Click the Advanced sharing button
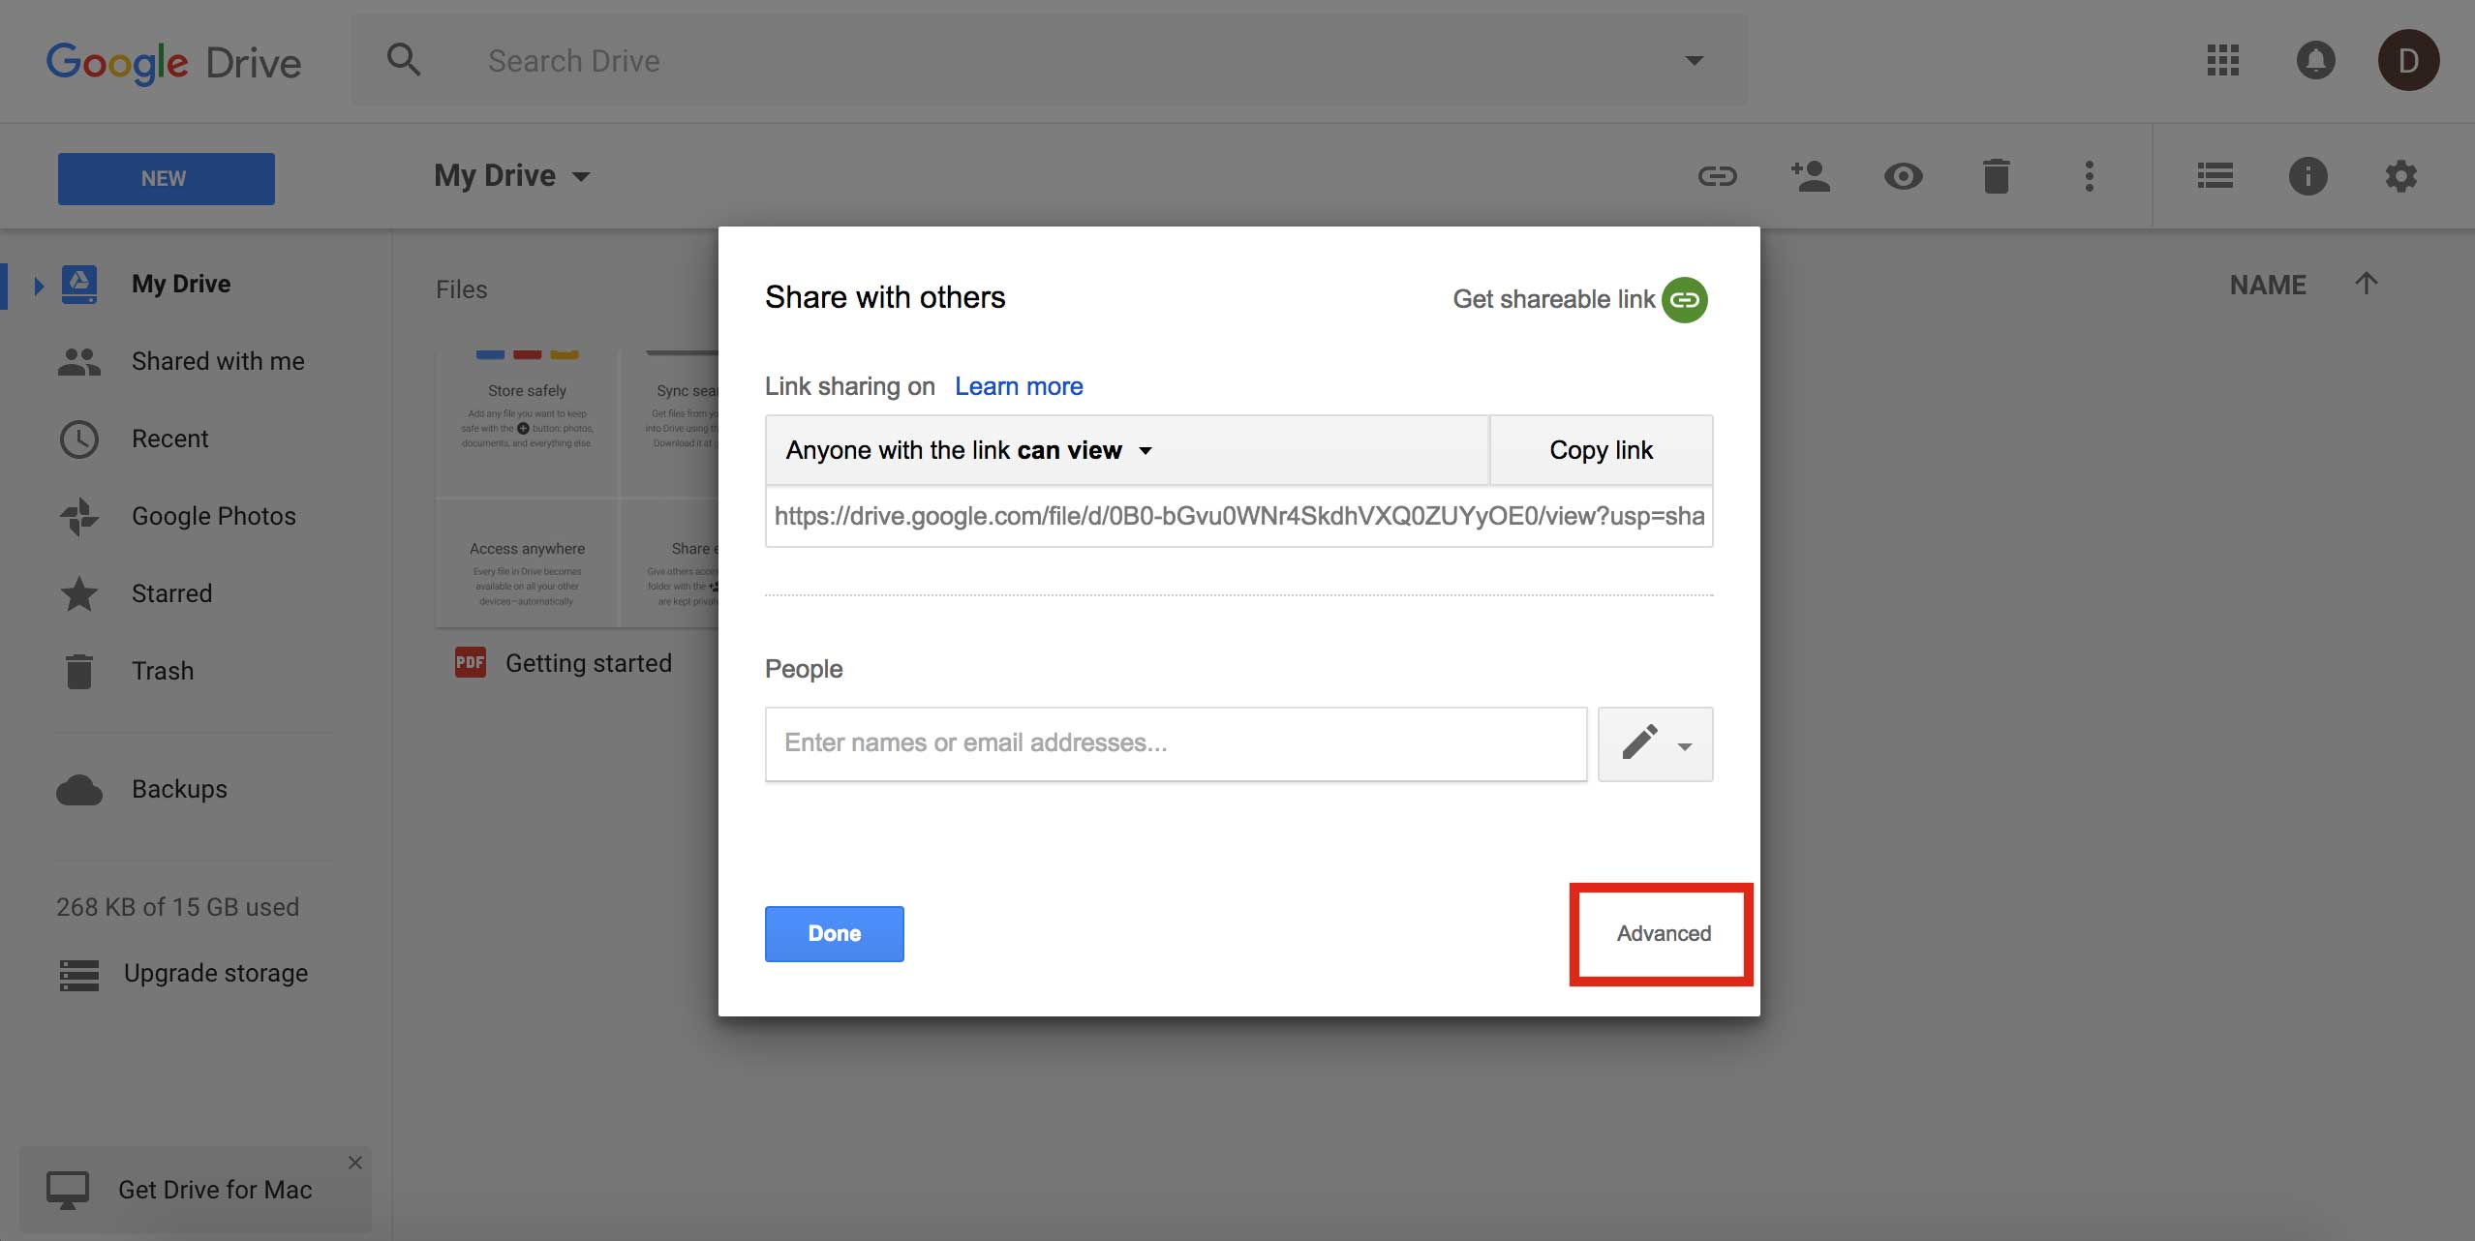The height and width of the screenshot is (1241, 2475). click(x=1662, y=933)
